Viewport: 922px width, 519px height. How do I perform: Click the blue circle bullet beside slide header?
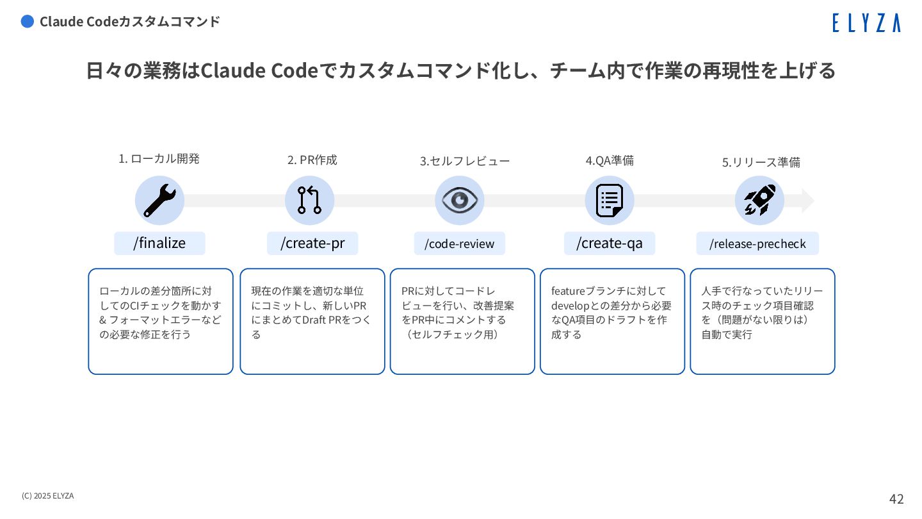tap(28, 21)
